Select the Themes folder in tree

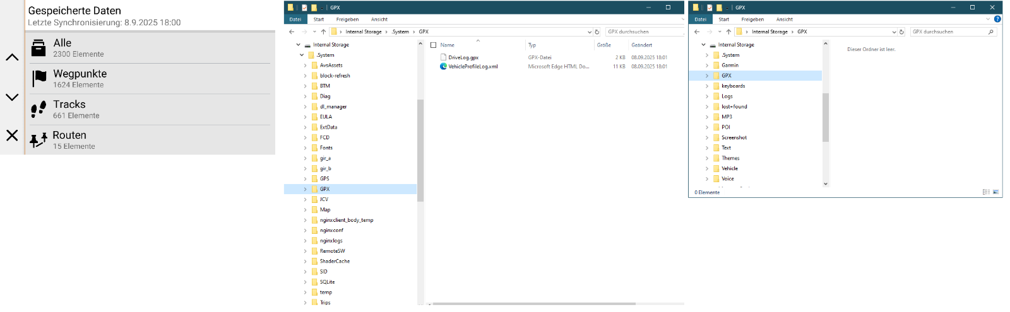click(730, 158)
